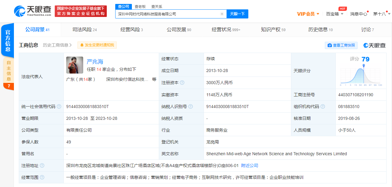Click the 广东（共14家） region text
392x187 pixels.
coord(81,79)
